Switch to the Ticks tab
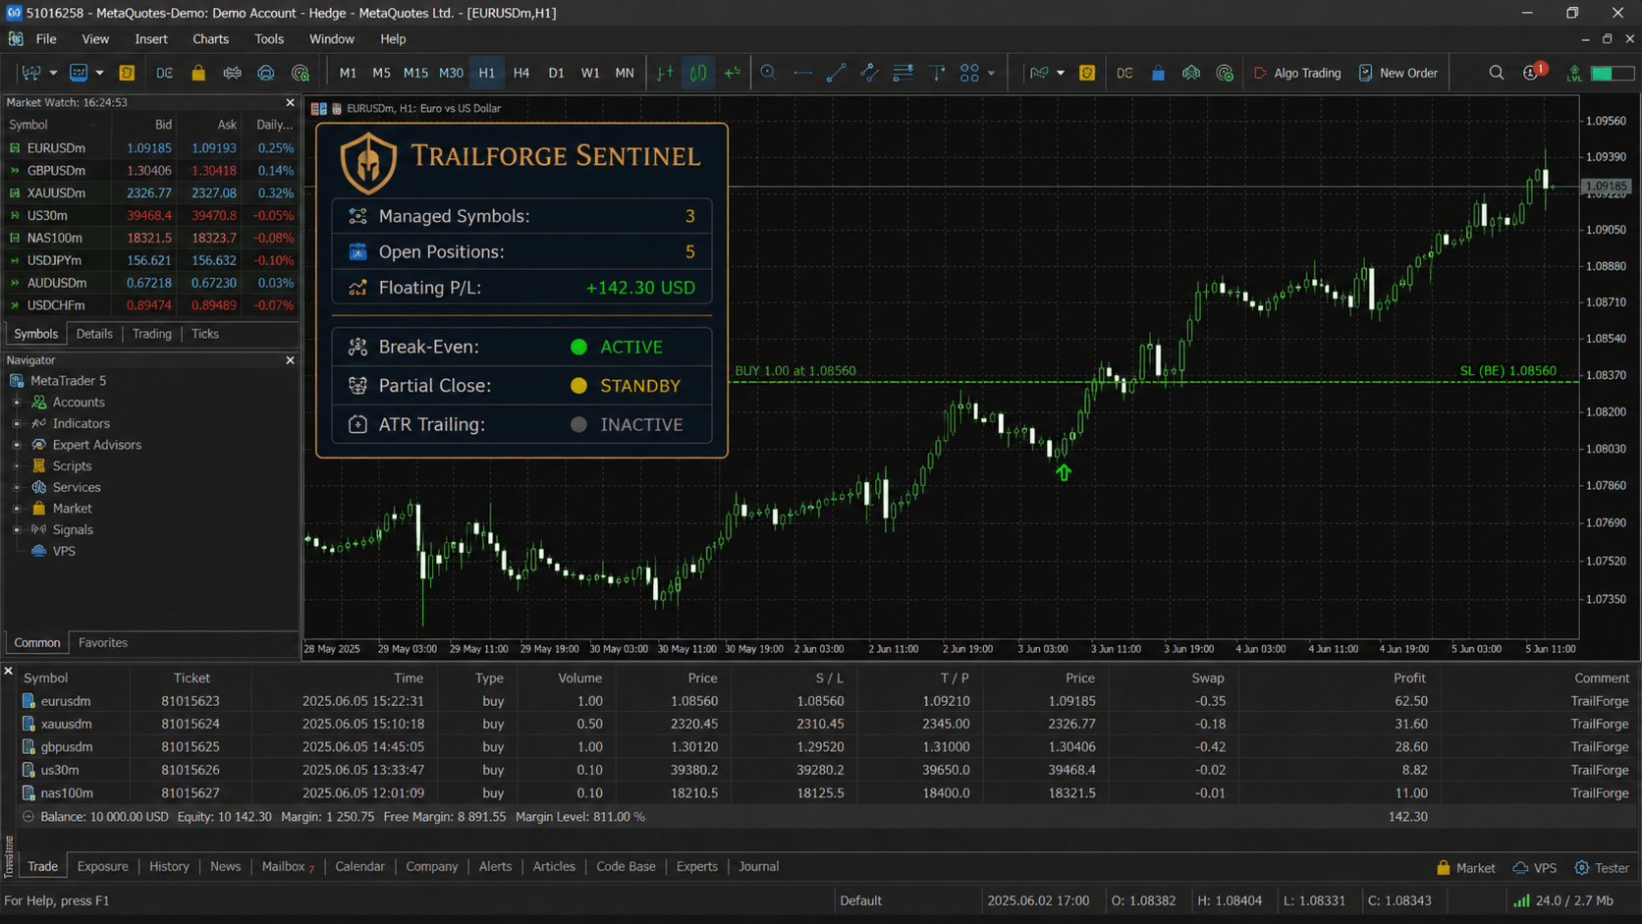 pyautogui.click(x=205, y=334)
